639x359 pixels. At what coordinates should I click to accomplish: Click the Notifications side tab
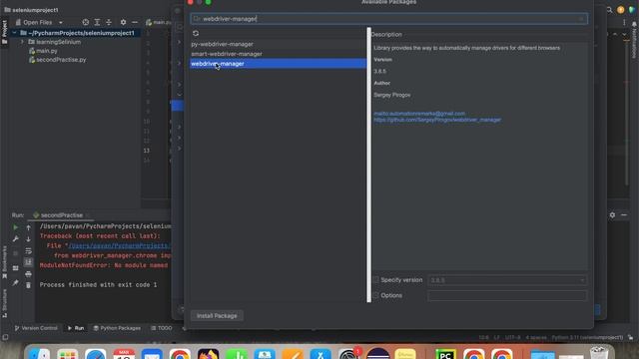pos(634,40)
